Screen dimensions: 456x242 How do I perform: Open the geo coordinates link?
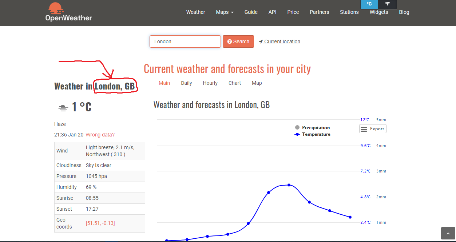pyautogui.click(x=100, y=223)
